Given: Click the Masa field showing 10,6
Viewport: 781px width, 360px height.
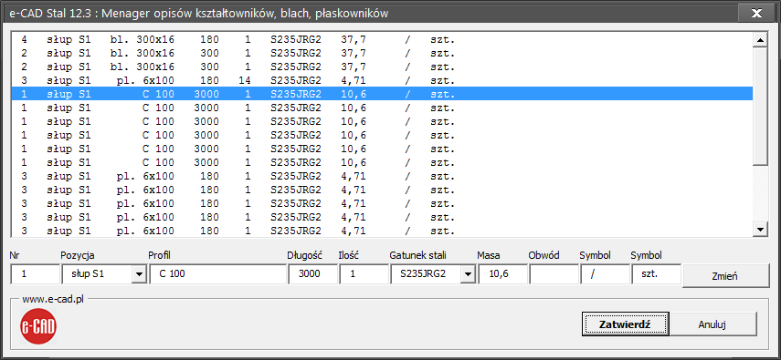Looking at the screenshot, I should pyautogui.click(x=502, y=274).
